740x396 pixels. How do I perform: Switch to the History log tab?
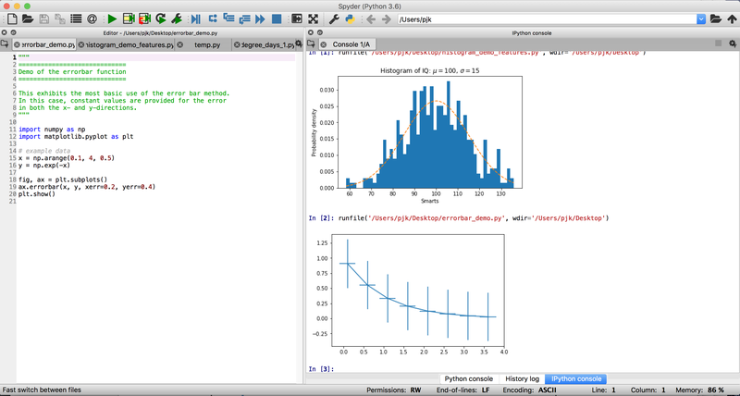[x=522, y=378]
